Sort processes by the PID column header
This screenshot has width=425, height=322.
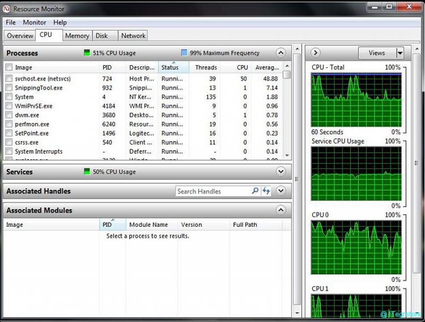113,67
